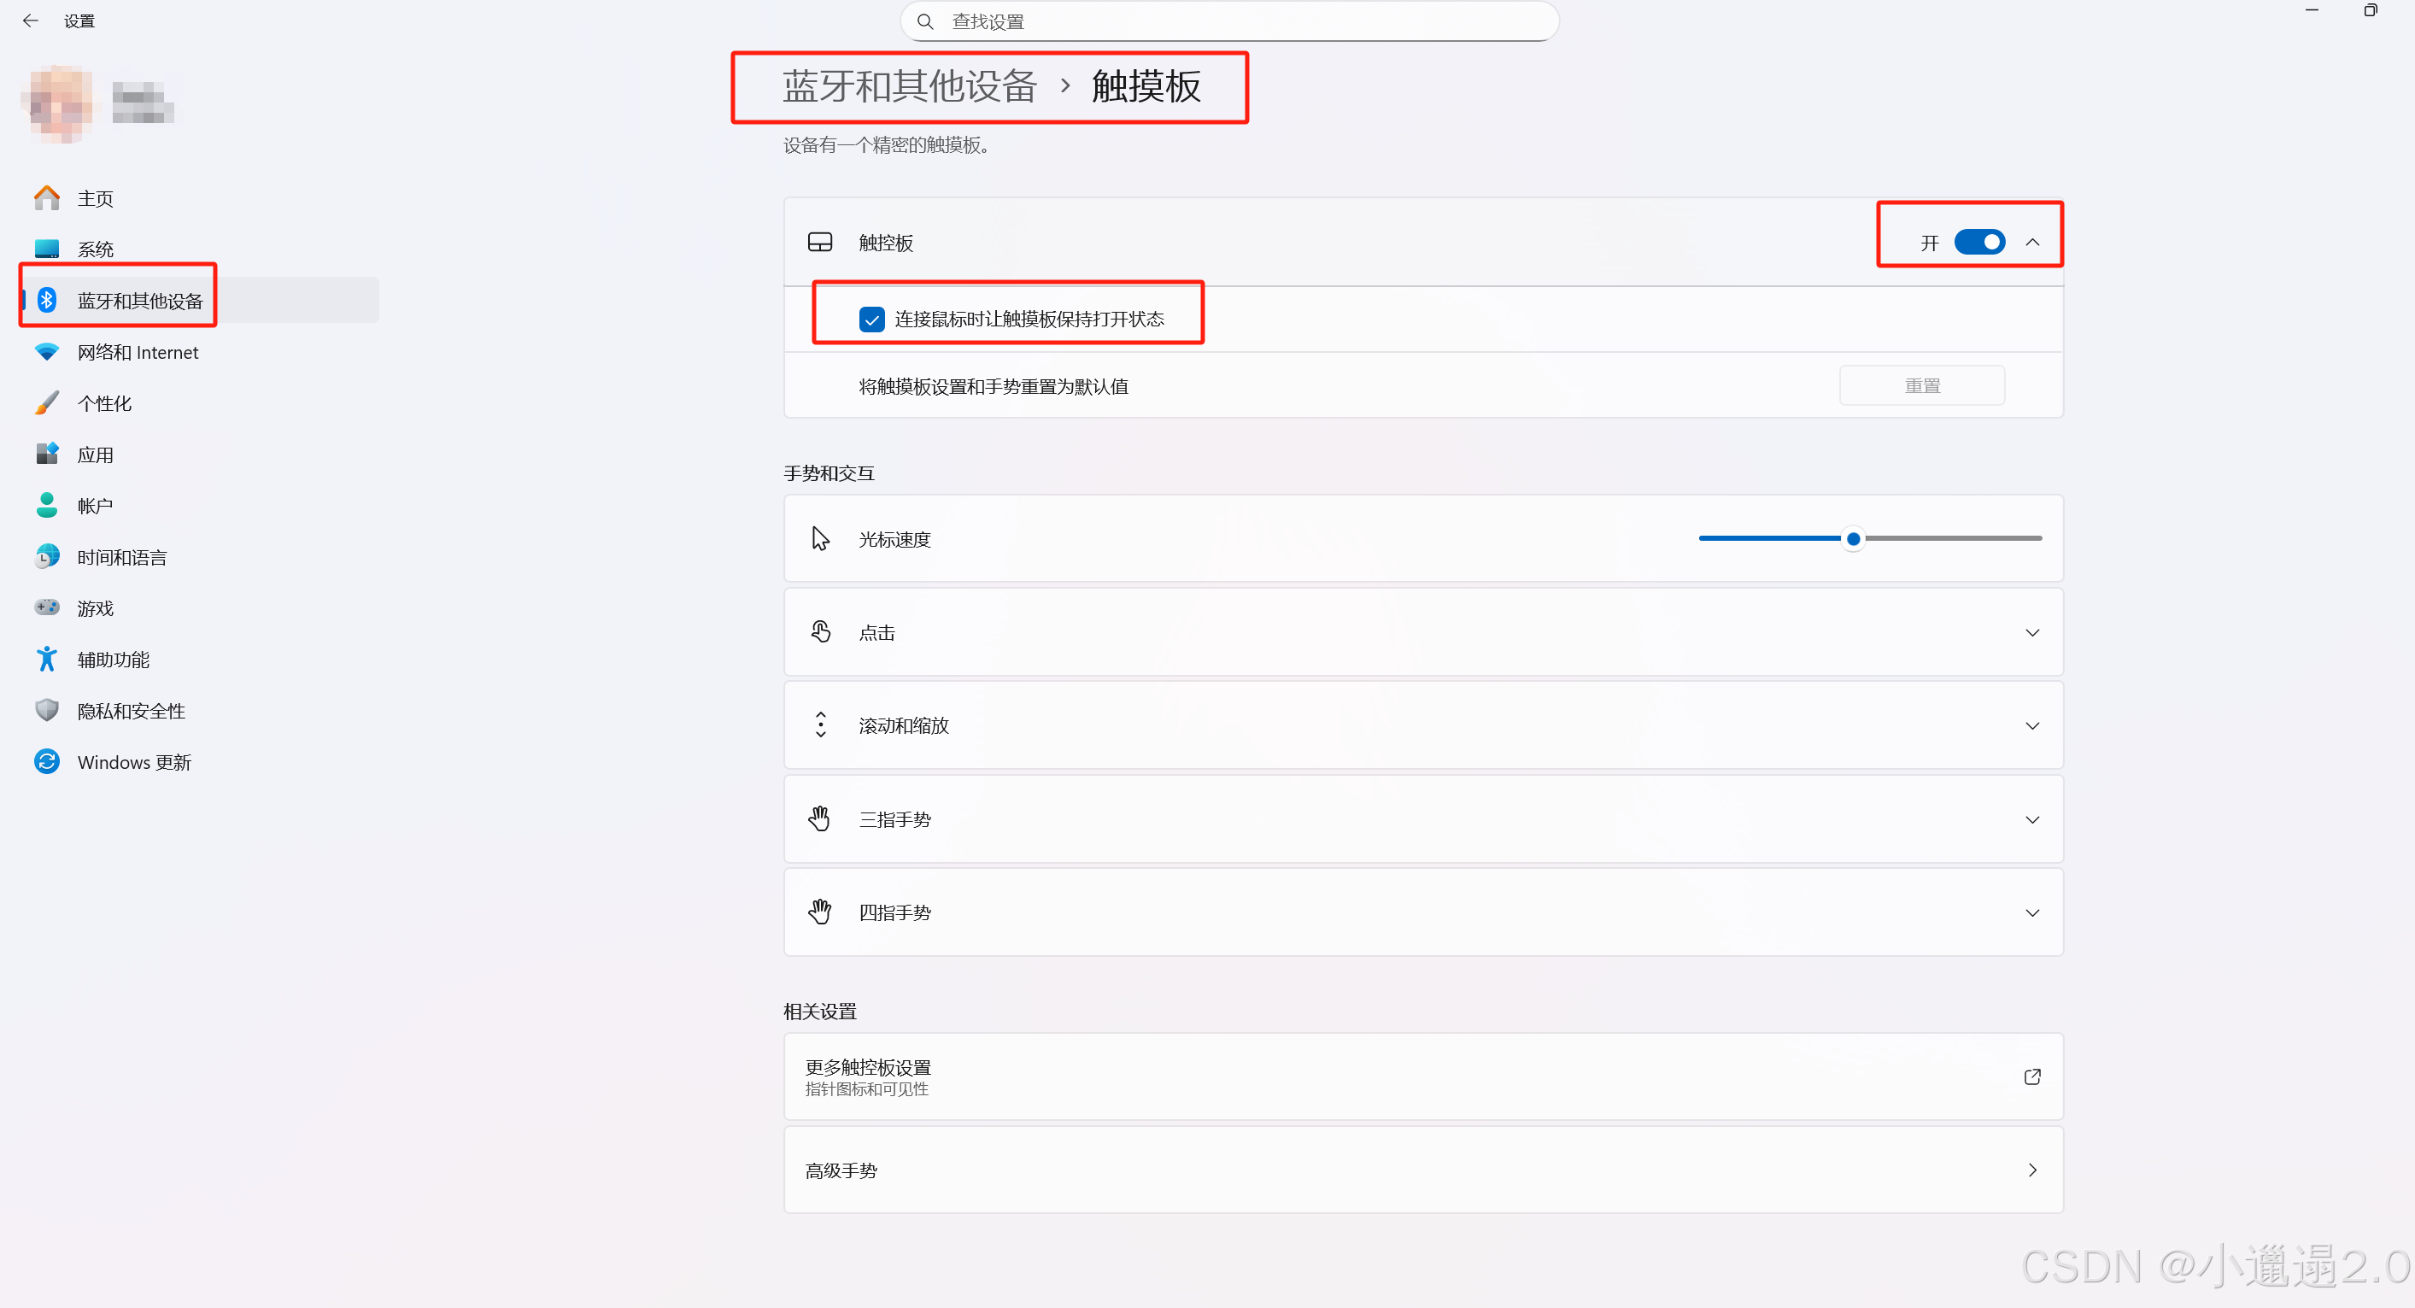Go to 时间和语言 settings
The height and width of the screenshot is (1308, 2415).
tap(122, 557)
